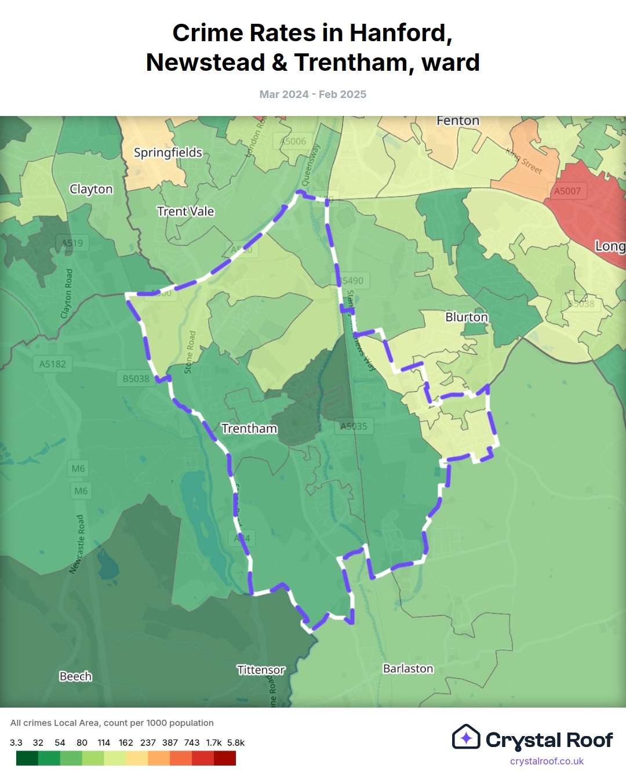The image size is (626, 783).
Task: Click the A519 road shield
Action: (x=72, y=243)
